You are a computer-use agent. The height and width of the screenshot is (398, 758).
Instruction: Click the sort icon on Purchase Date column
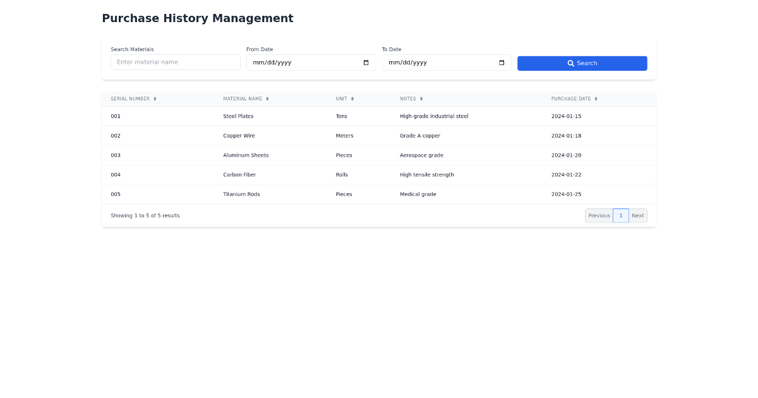point(596,99)
